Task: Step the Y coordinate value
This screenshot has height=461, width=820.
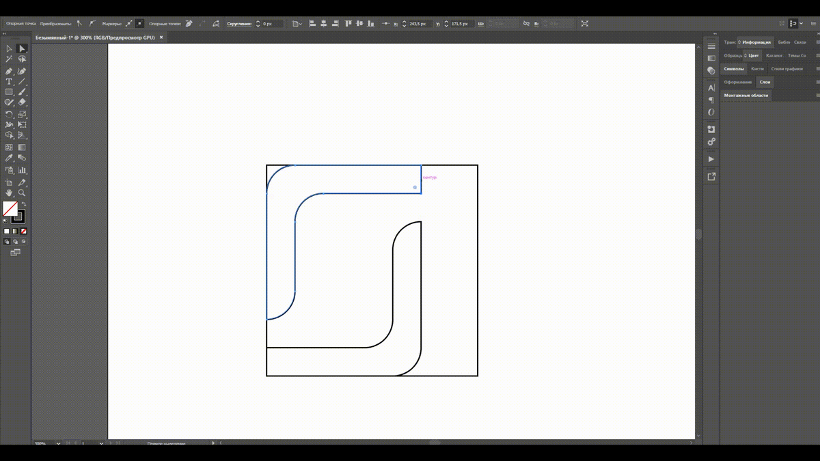Action: (446, 23)
